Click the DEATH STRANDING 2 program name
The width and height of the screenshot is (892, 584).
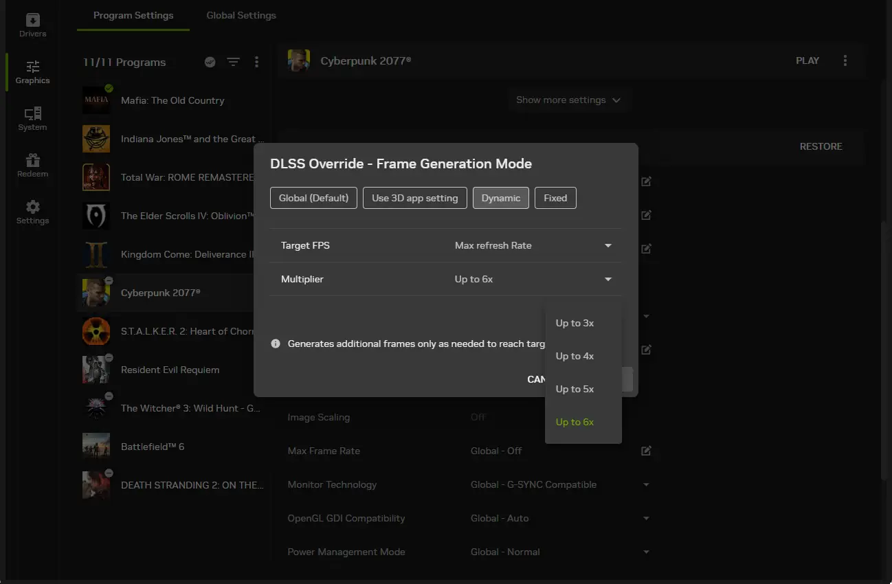(192, 485)
